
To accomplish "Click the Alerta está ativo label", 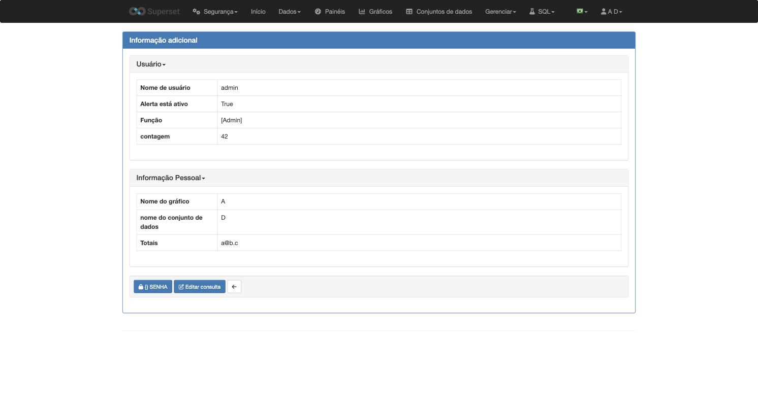I will (x=164, y=104).
